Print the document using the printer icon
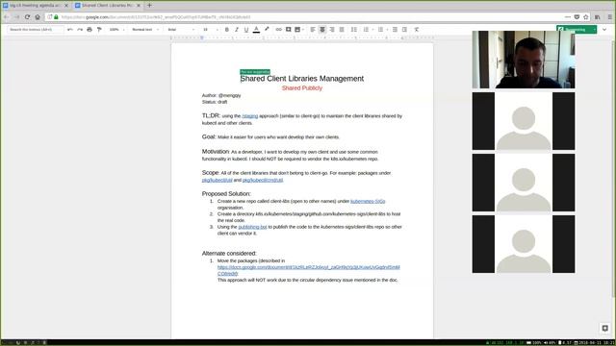 point(90,30)
